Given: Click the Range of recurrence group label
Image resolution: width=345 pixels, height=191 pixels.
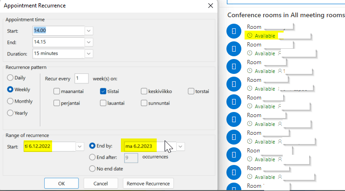Looking at the screenshot, I should click(27, 135).
